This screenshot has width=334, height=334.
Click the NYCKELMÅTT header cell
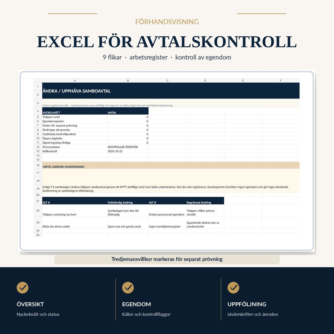click(75, 111)
